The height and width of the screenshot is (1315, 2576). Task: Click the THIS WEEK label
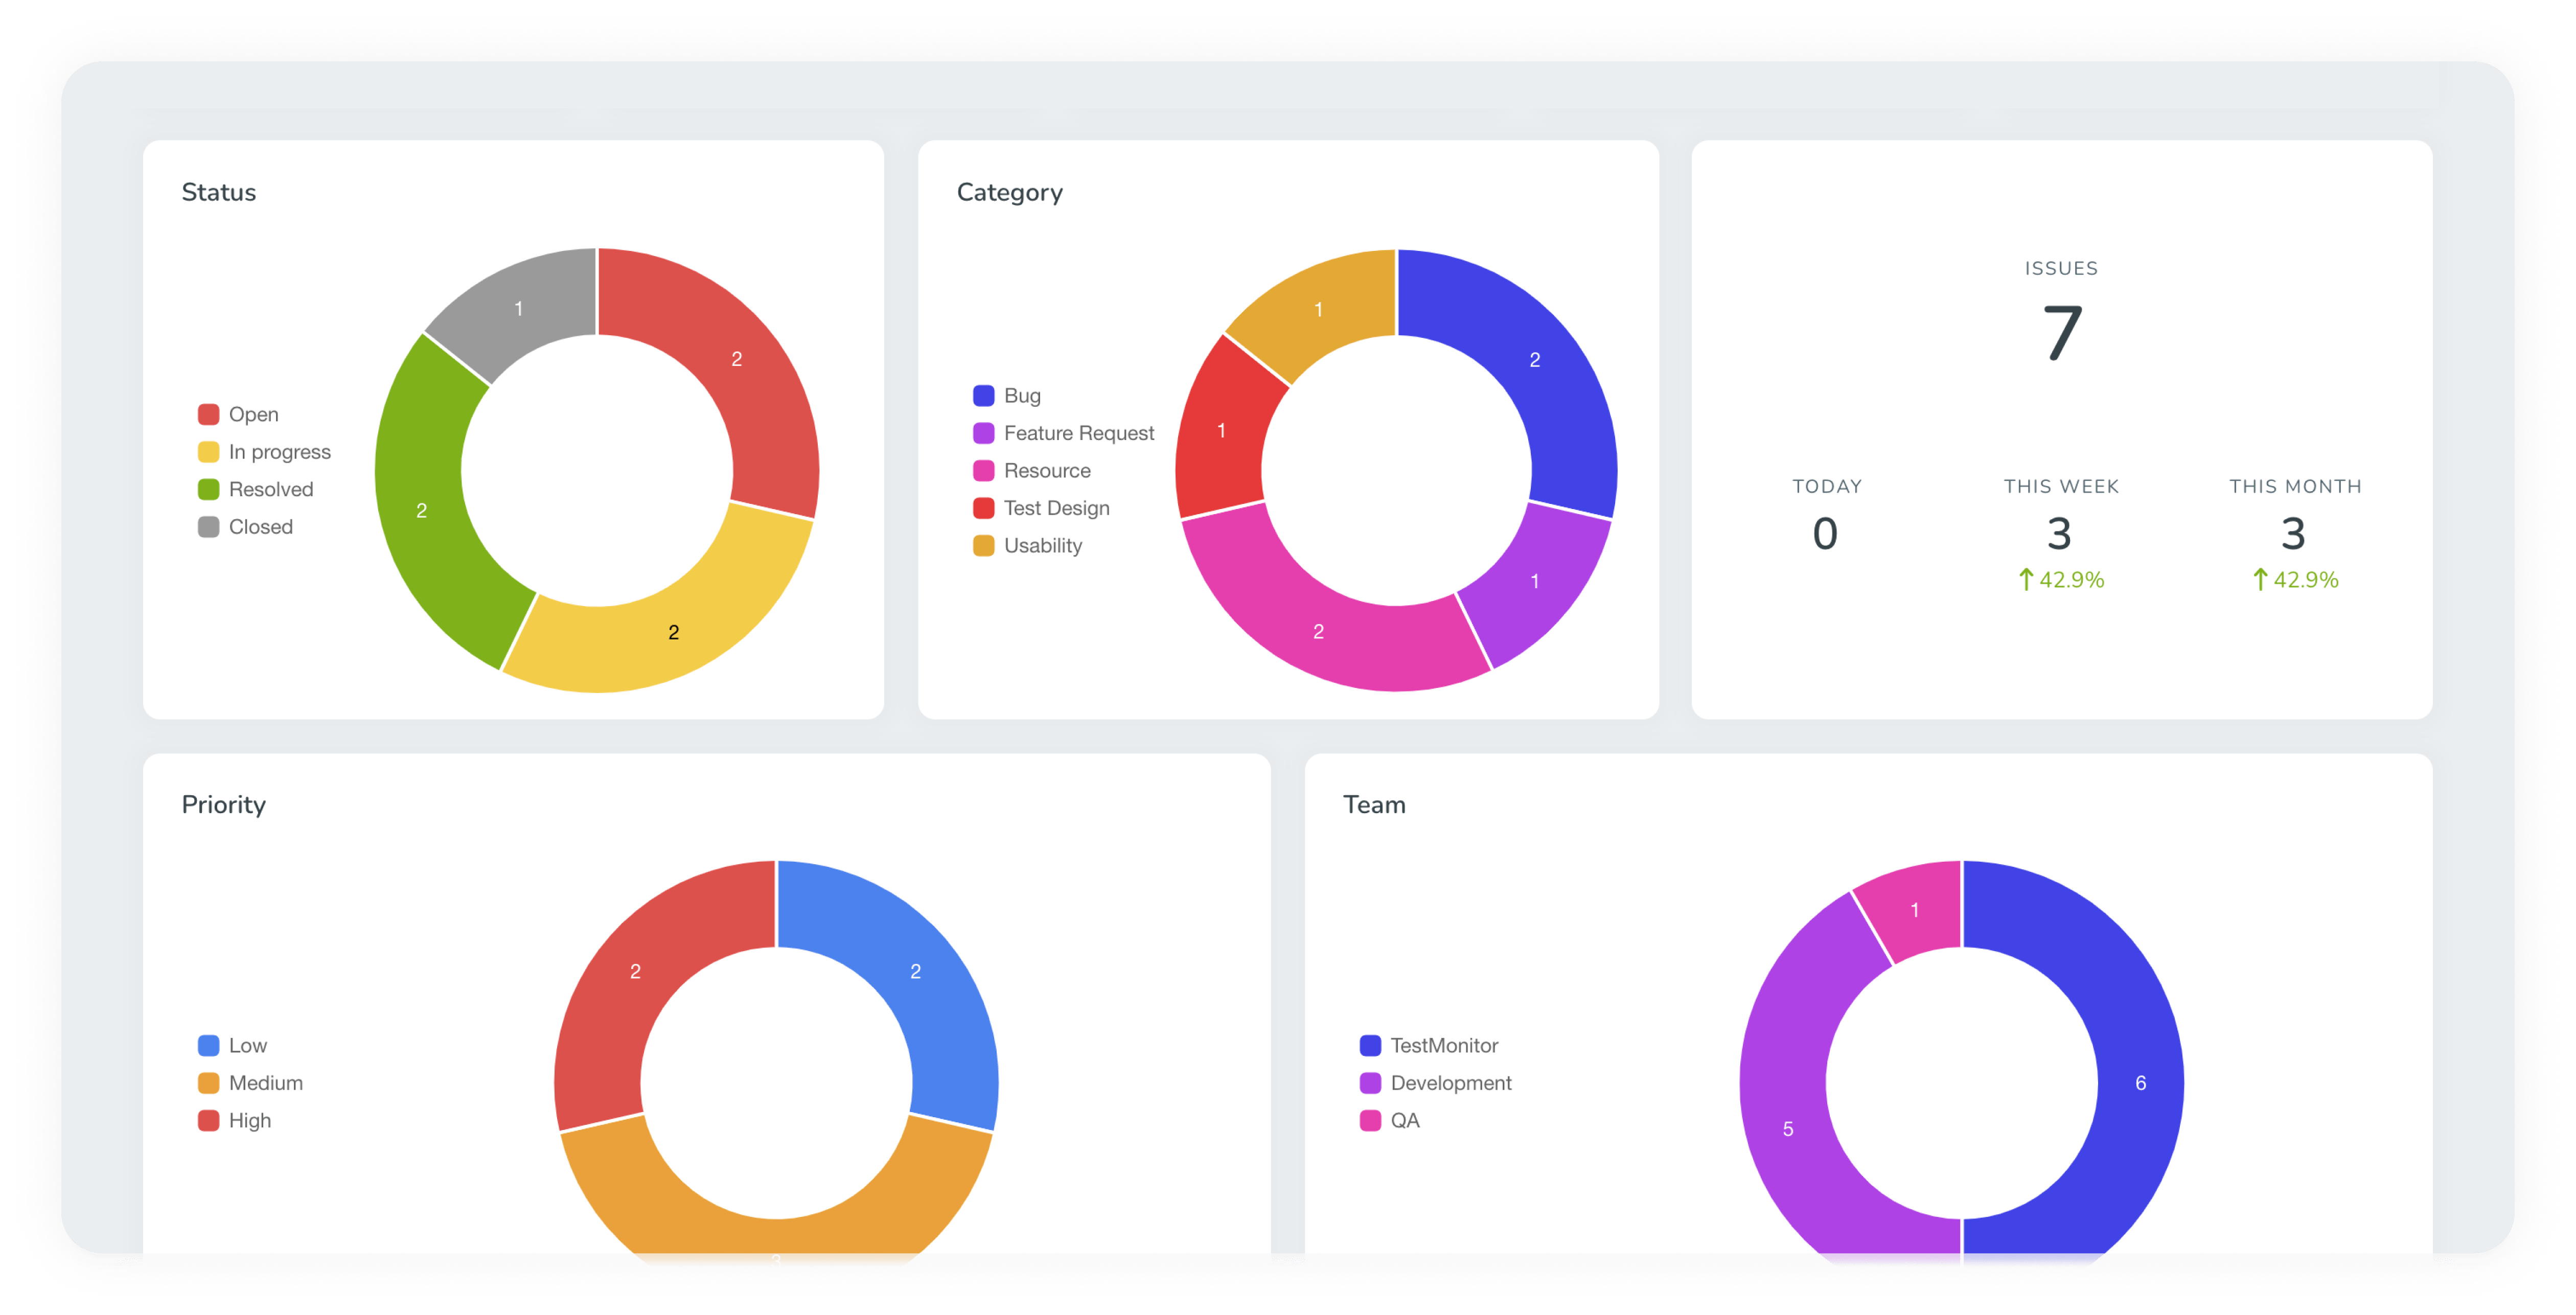2062,486
